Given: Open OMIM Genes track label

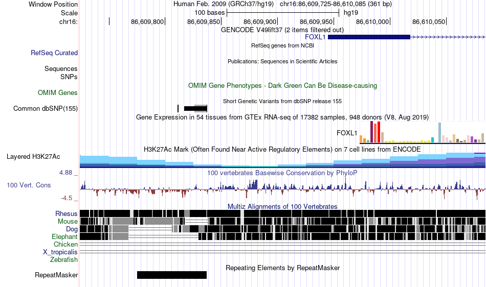Looking at the screenshot, I should [x=58, y=93].
